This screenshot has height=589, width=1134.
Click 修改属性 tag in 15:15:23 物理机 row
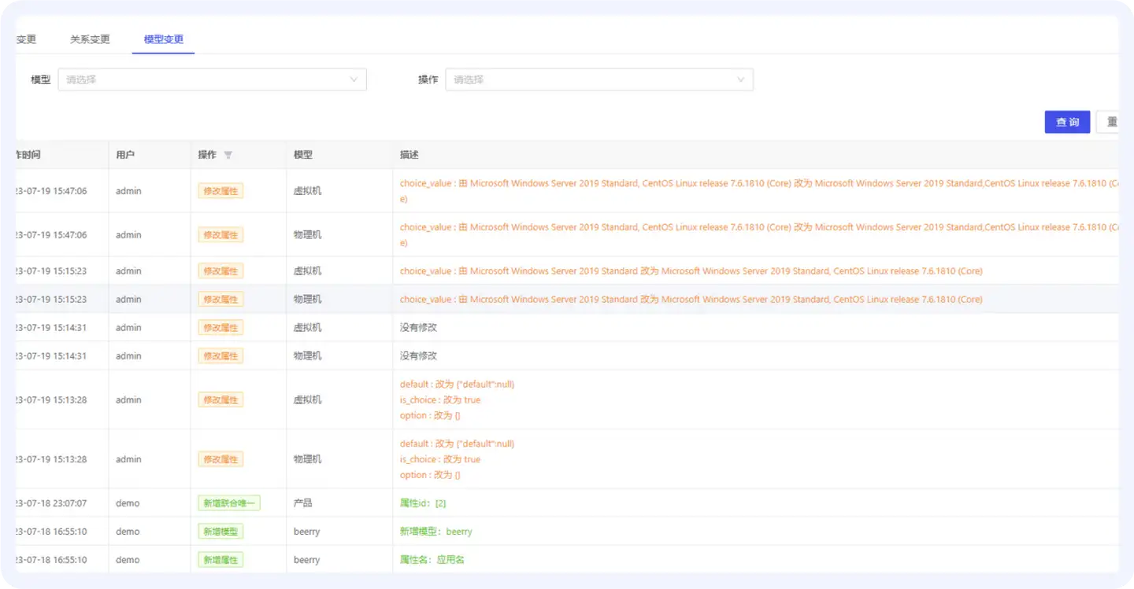click(x=220, y=300)
